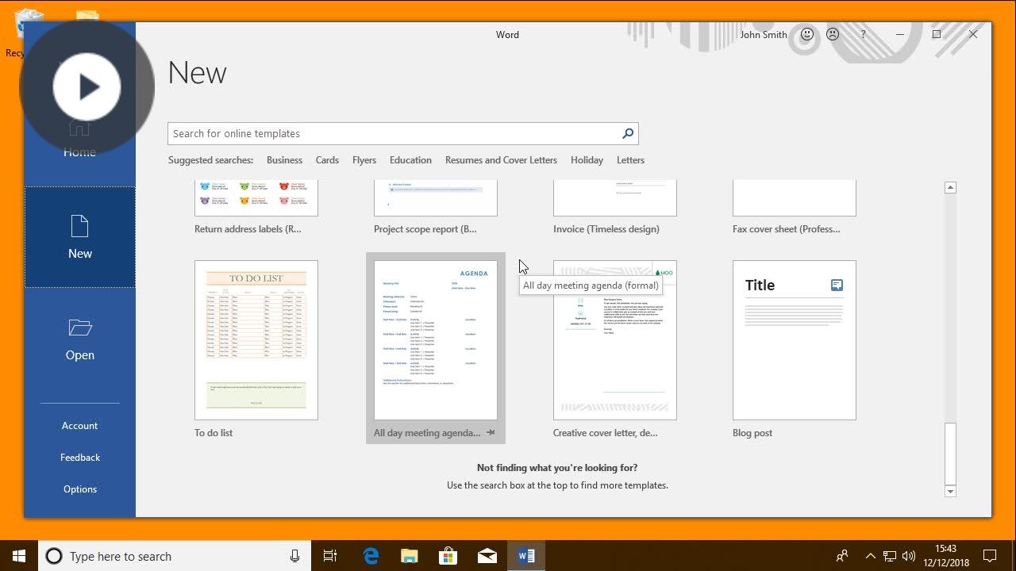Search templates using the Business suggested link
Image resolution: width=1016 pixels, height=571 pixels.
point(284,159)
